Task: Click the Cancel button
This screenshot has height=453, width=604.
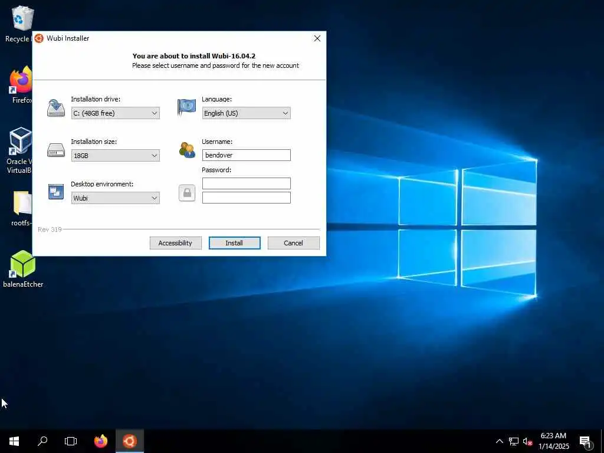Action: point(294,243)
